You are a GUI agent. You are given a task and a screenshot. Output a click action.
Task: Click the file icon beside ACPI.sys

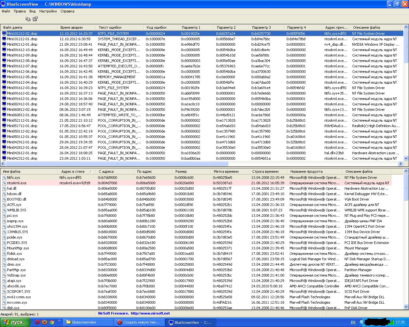[4, 205]
